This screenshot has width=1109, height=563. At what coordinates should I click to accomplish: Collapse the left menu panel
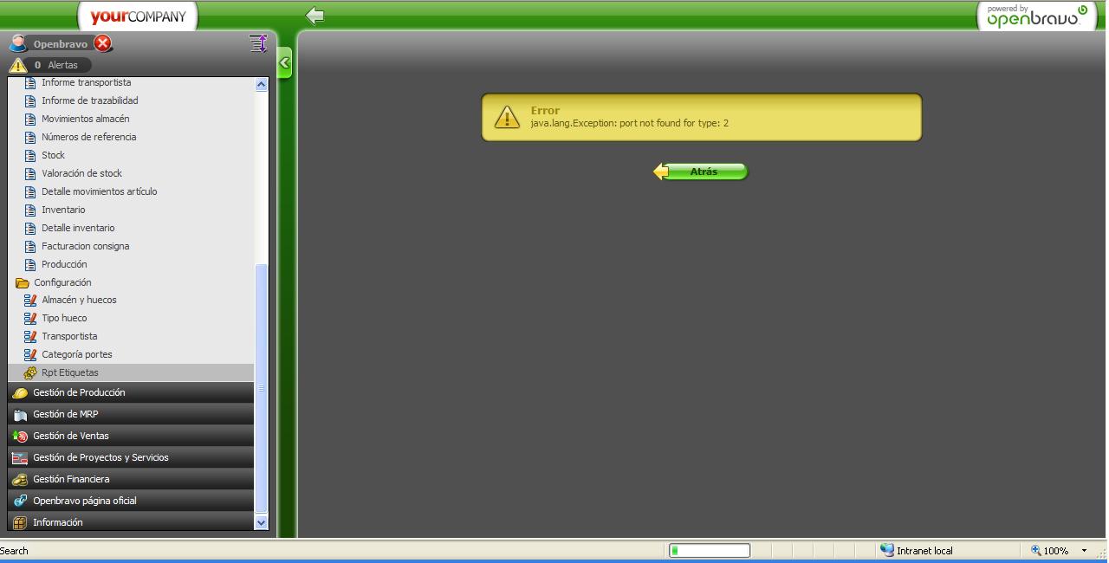[x=284, y=63]
